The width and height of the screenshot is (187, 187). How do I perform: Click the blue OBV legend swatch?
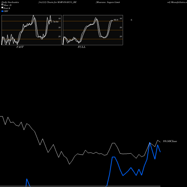[2, 11]
